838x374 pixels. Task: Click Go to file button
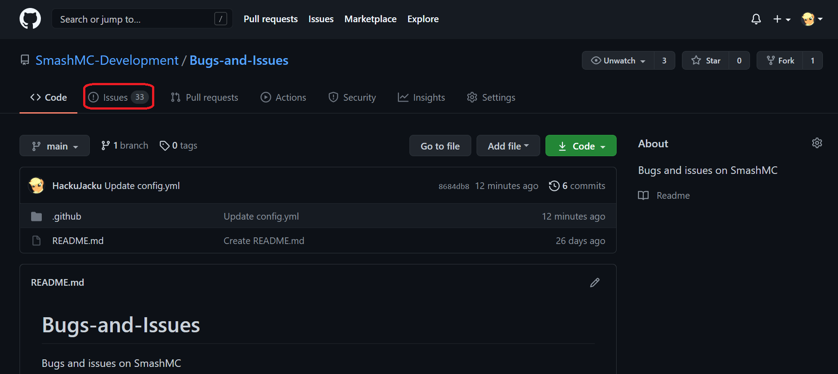pos(440,146)
